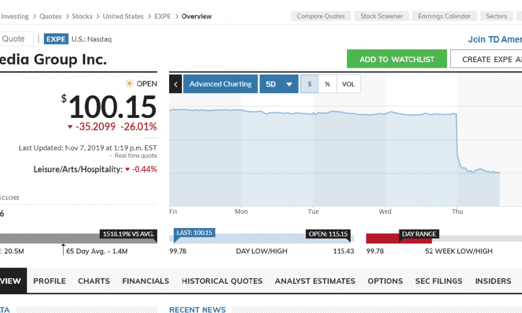Image resolution: width=522 pixels, height=313 pixels.
Task: Open the HISTORICAL QUOTES tab
Action: coord(222,281)
